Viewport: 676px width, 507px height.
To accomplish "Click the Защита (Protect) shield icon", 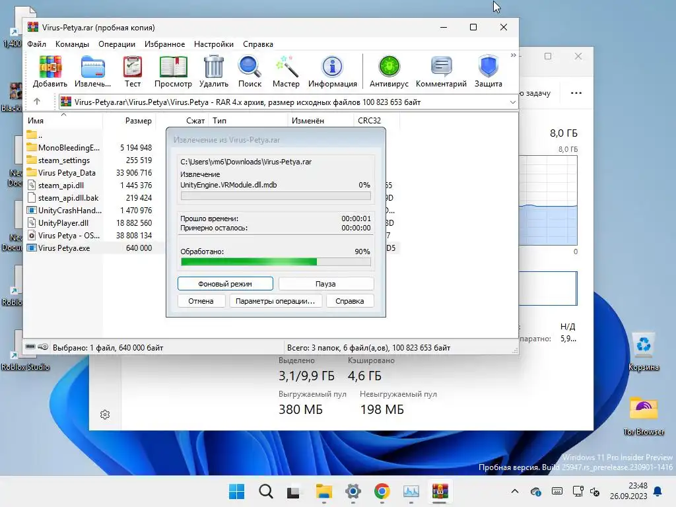I will click(x=488, y=71).
